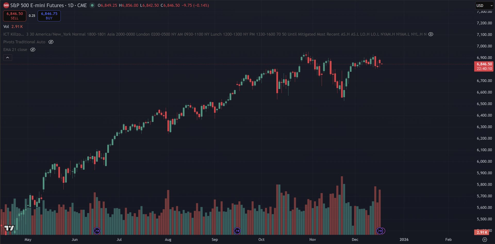Viewport: 495px width, 244px height.
Task: Click the high value H6,856.00
Action: tap(128, 5)
